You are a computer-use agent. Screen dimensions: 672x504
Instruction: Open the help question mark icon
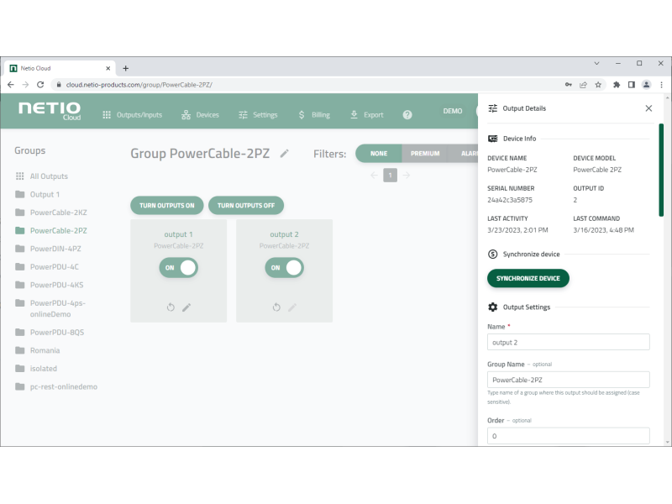point(407,115)
